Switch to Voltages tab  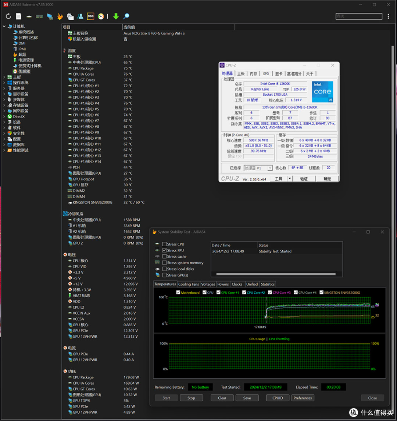(208, 284)
